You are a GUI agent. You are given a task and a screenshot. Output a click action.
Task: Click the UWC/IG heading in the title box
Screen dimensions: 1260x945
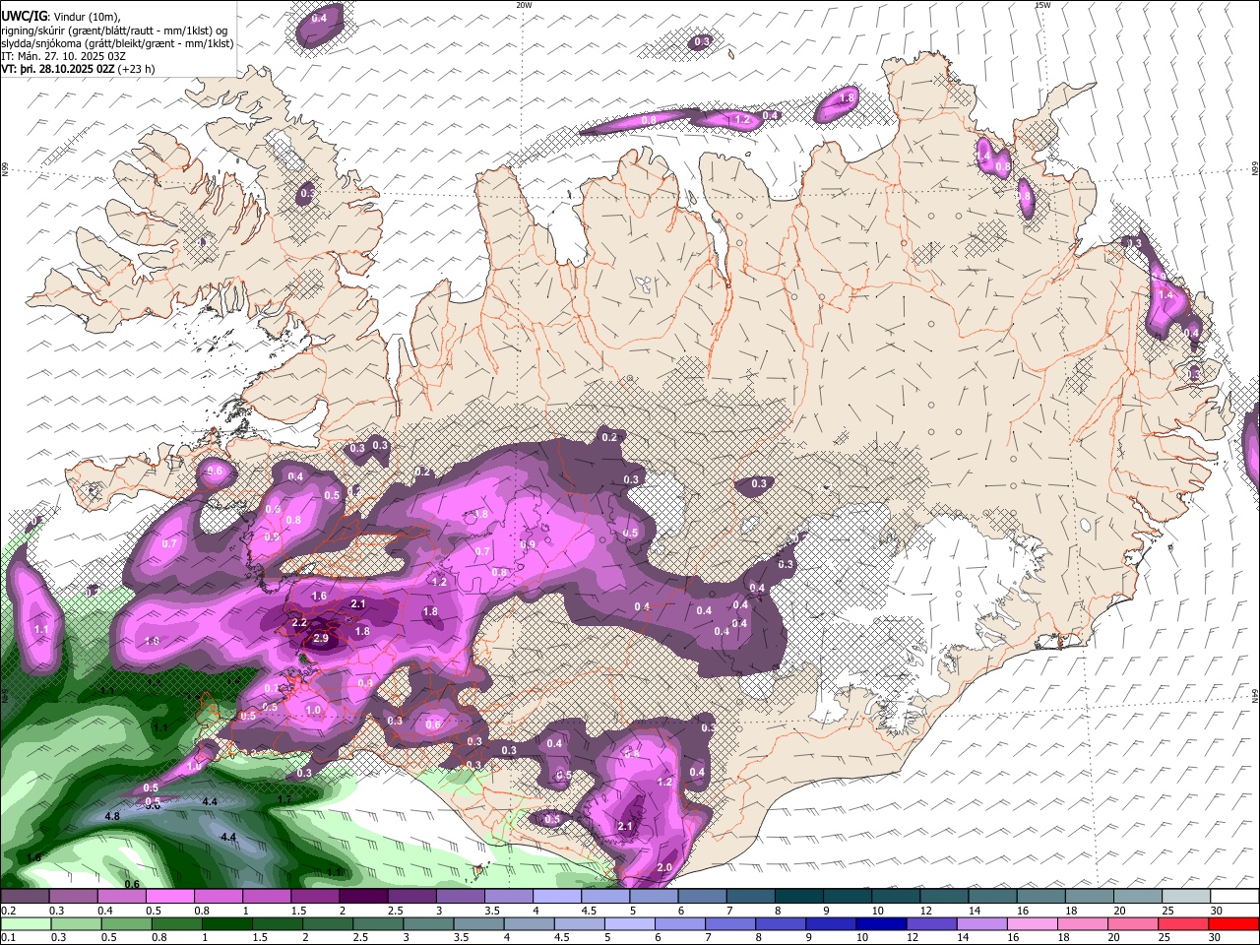(24, 17)
